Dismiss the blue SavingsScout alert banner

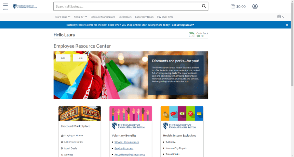[287, 25]
